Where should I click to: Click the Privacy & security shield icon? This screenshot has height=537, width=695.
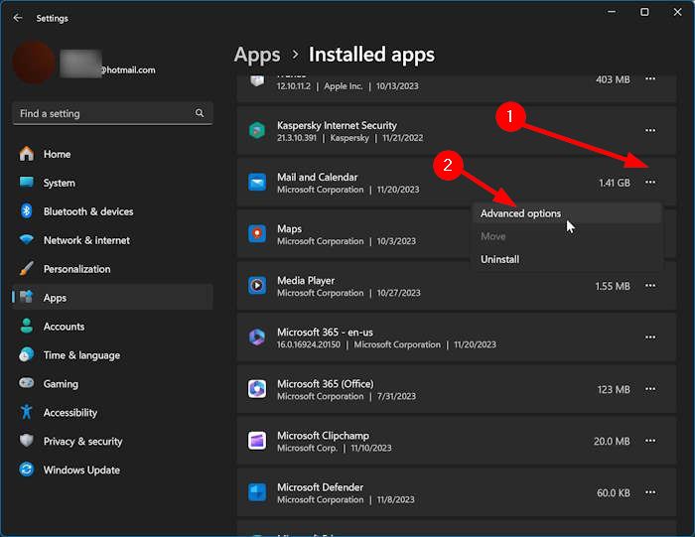tap(27, 441)
